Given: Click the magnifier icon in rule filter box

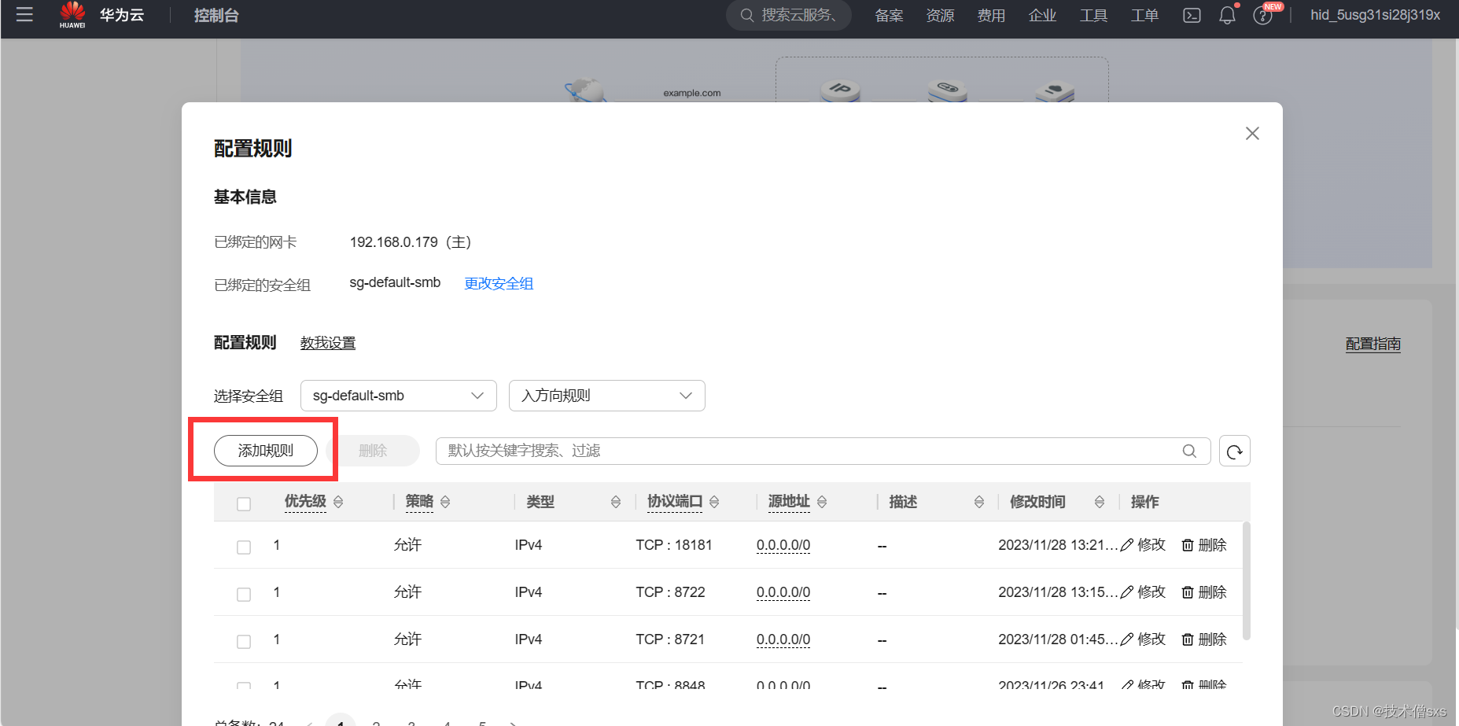Looking at the screenshot, I should (1189, 451).
